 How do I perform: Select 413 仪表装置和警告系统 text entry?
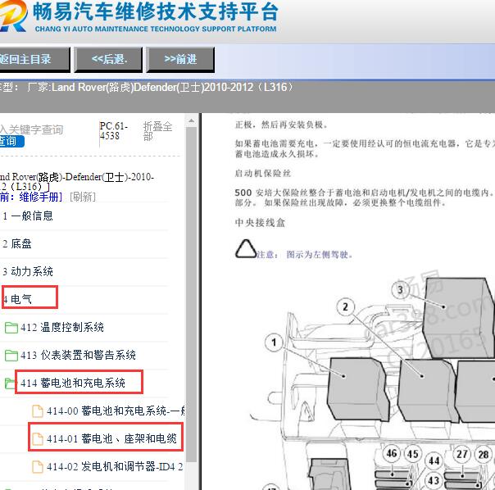tap(79, 355)
